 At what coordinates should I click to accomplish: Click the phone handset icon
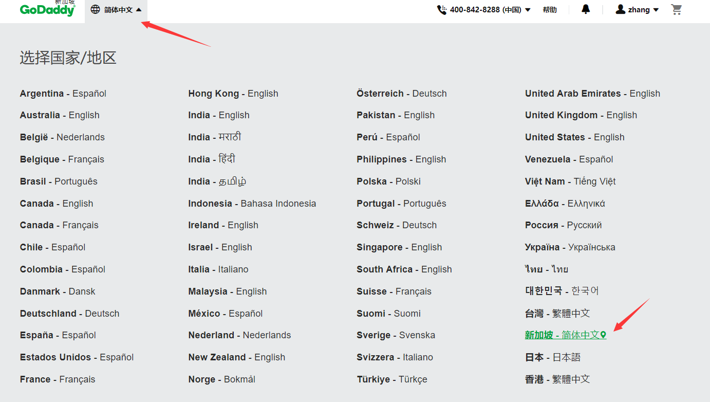click(442, 10)
